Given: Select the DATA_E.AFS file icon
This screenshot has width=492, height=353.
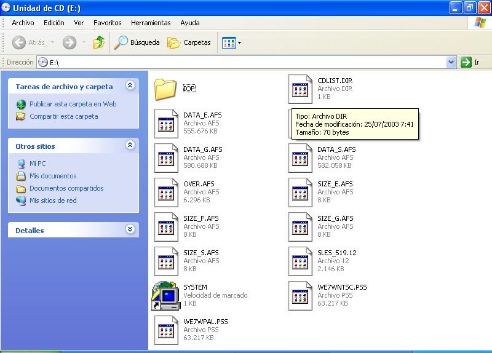Looking at the screenshot, I should click(166, 124).
